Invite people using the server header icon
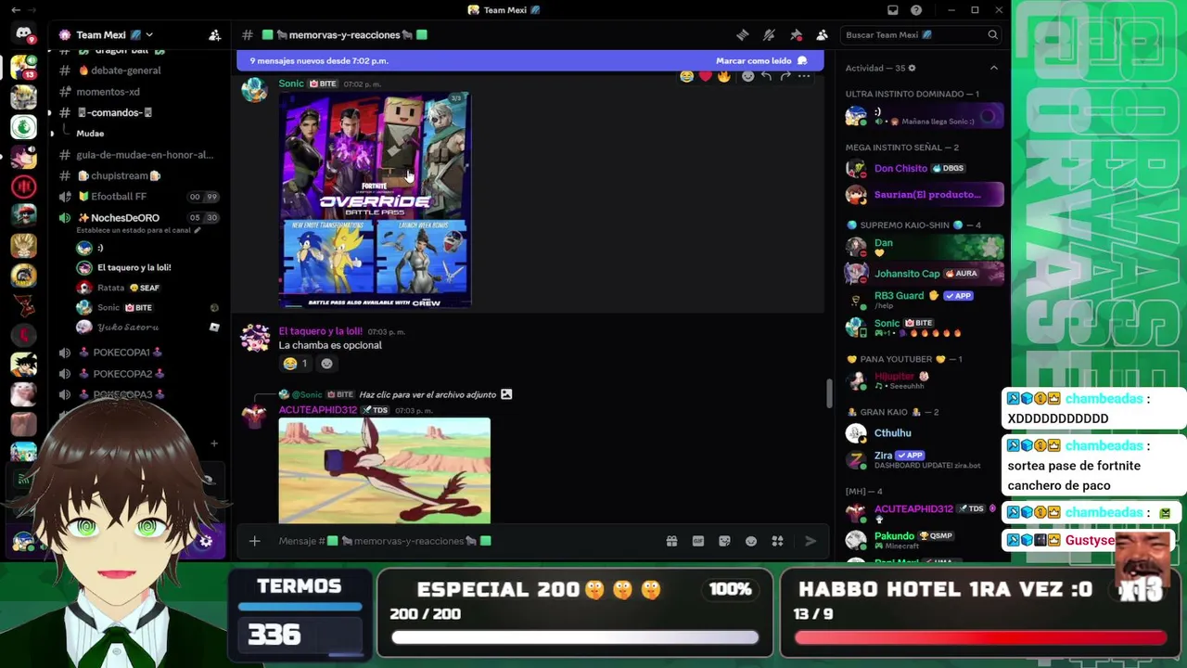The width and height of the screenshot is (1187, 668). click(x=214, y=35)
